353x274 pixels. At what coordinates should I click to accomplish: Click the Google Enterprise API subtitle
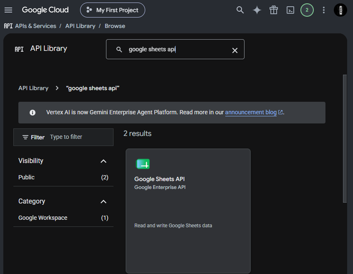tap(160, 187)
